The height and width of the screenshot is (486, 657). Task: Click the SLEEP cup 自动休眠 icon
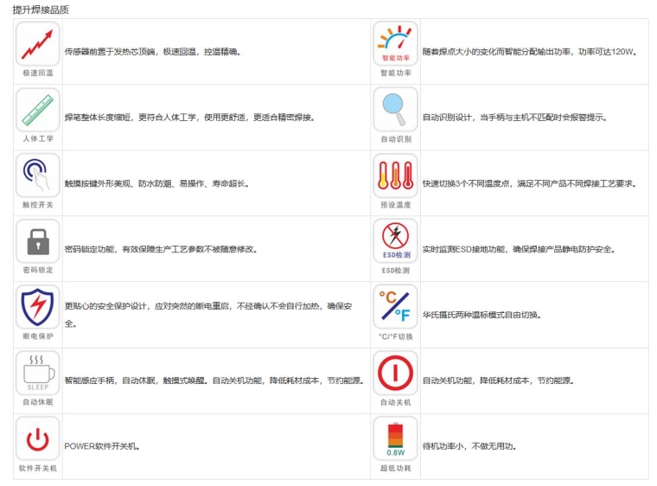coord(38,373)
